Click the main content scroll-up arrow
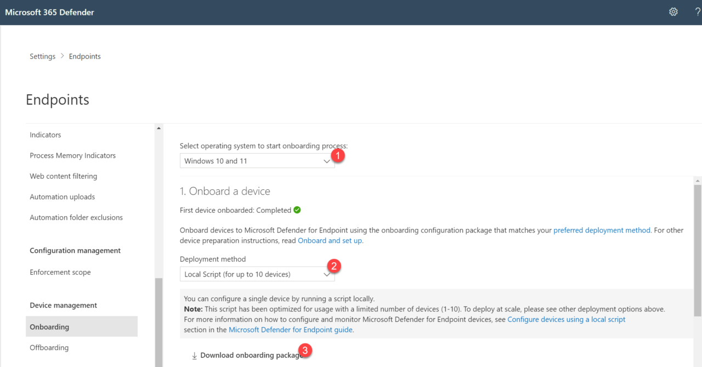The image size is (702, 367). click(x=698, y=180)
